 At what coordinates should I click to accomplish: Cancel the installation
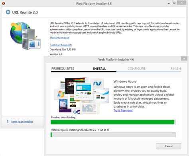[x=169, y=146]
